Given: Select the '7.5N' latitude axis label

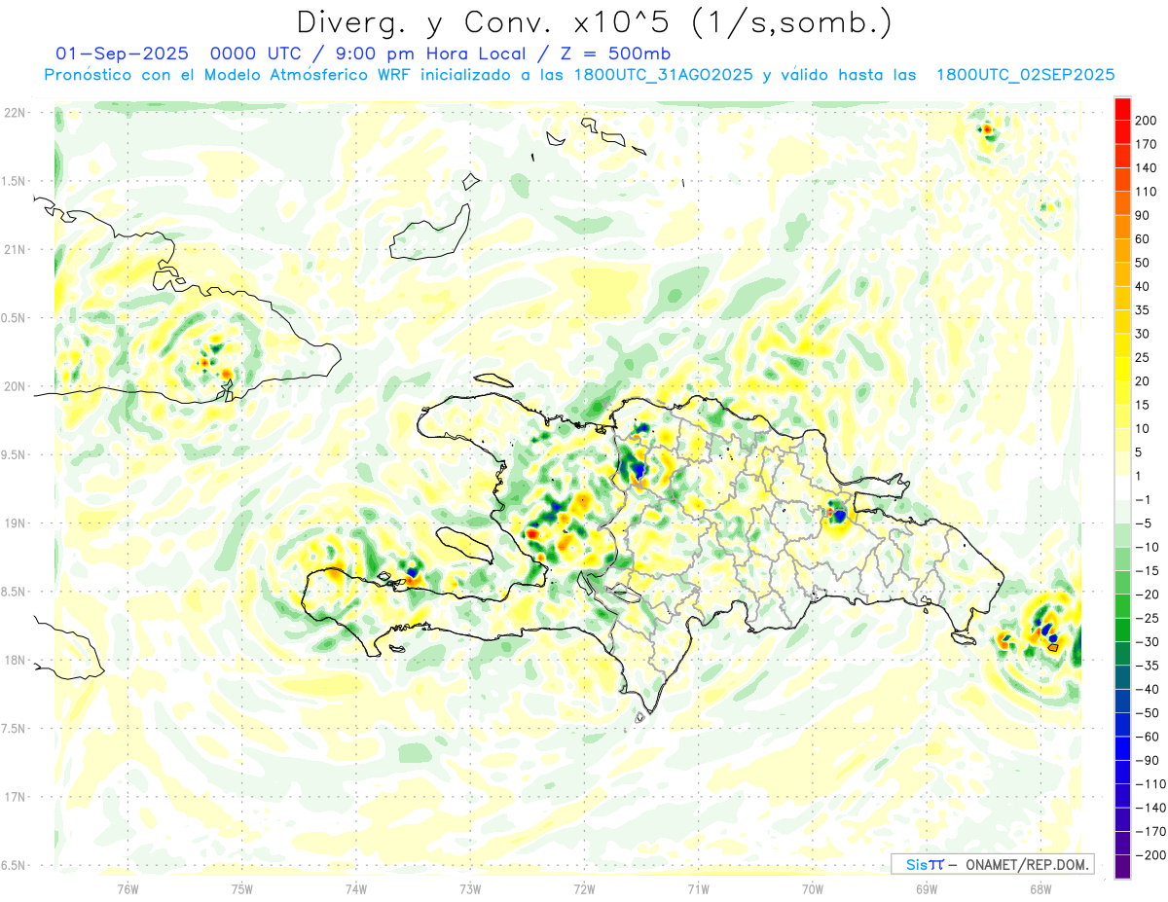Looking at the screenshot, I should 15,729.
